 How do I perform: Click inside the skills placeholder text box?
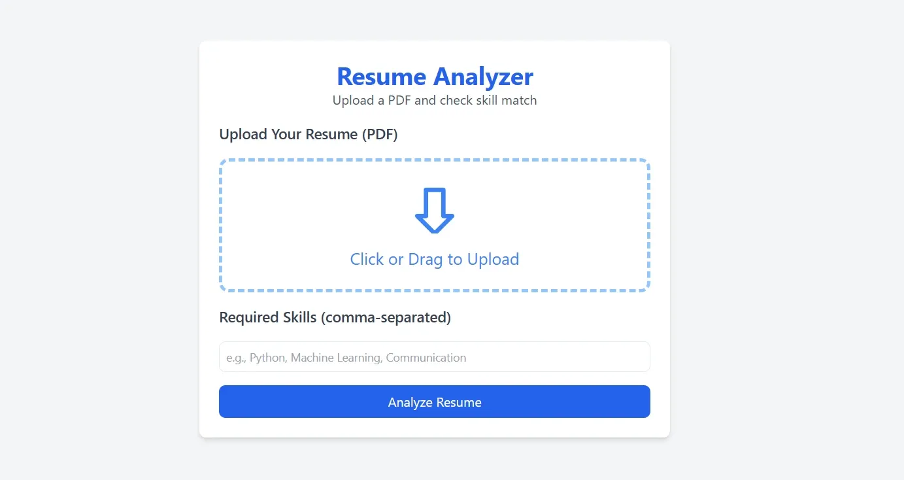pyautogui.click(x=435, y=357)
